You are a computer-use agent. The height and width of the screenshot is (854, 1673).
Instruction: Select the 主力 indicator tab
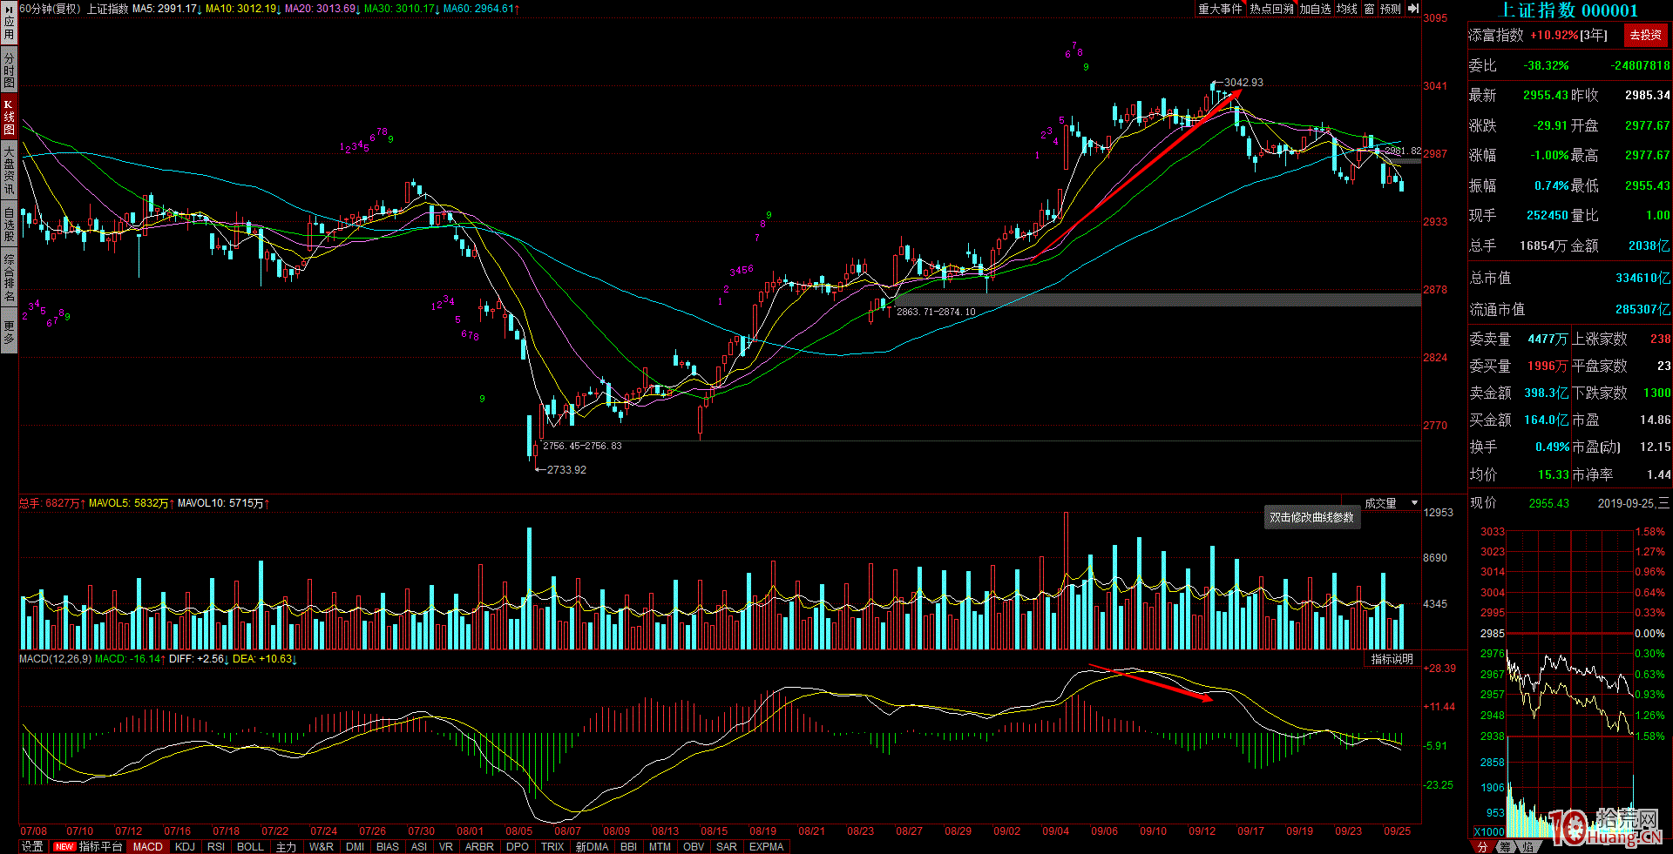pos(286,846)
